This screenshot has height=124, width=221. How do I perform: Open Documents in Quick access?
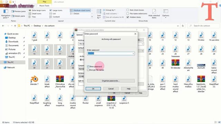13,45
